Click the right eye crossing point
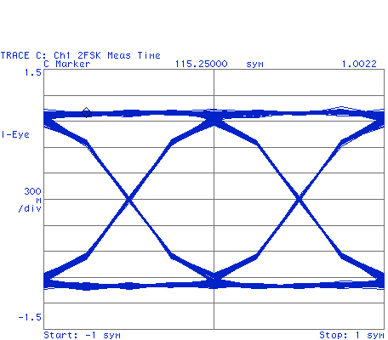Viewport: 388px width, 340px height. (x=299, y=200)
